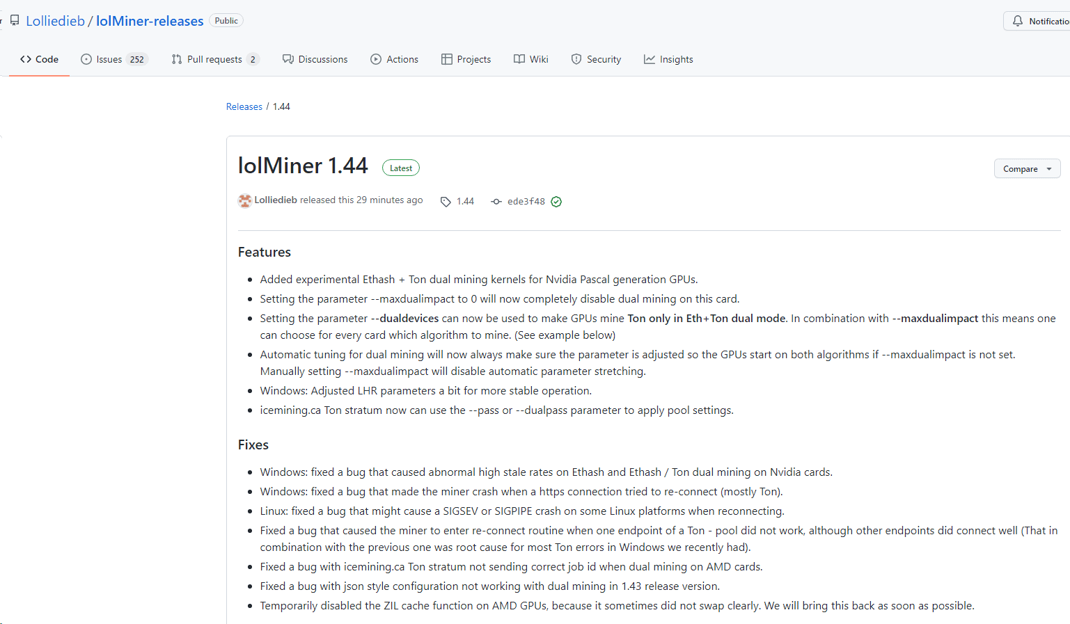Open Lolliedieb author profile link

276,200
